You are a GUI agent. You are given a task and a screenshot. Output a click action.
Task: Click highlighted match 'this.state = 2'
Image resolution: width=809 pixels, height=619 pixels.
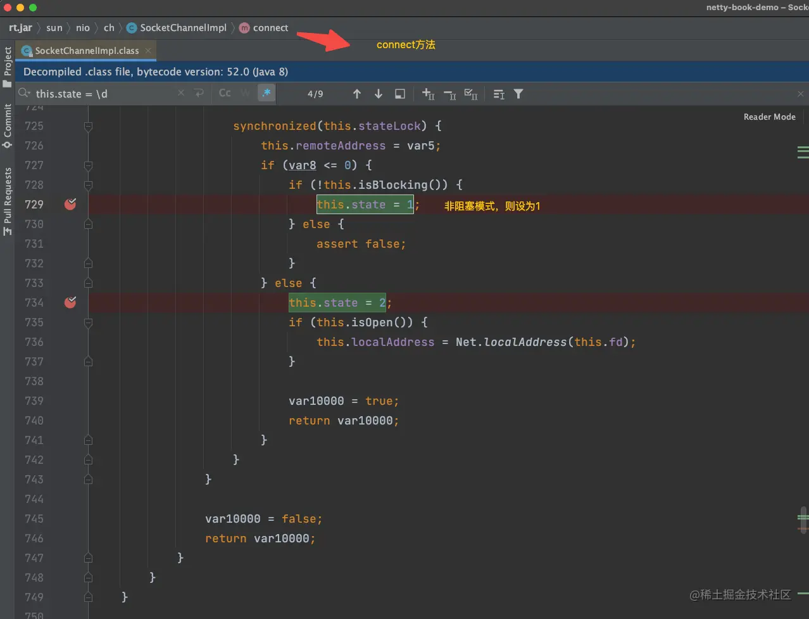pyautogui.click(x=337, y=303)
